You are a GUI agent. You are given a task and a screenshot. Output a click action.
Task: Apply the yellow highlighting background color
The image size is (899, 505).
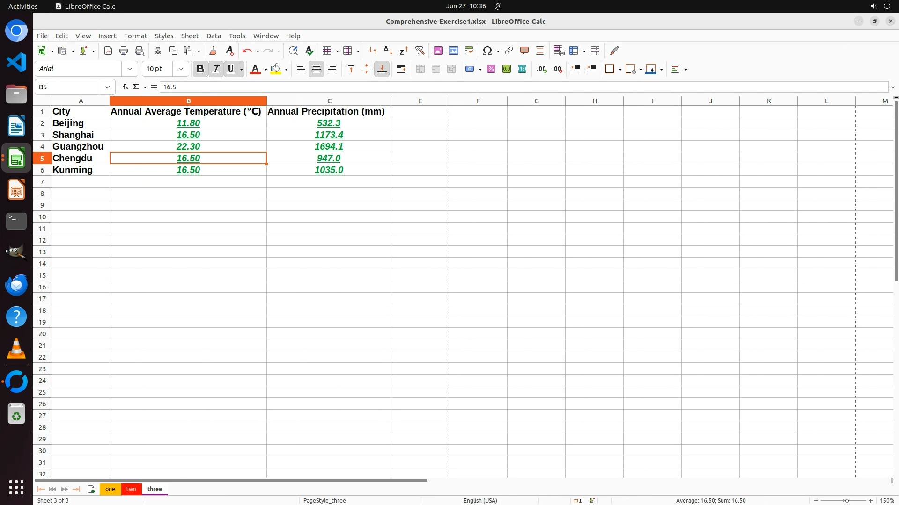(276, 69)
